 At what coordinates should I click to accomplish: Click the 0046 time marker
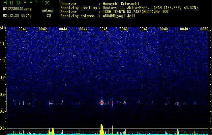(x=124, y=29)
